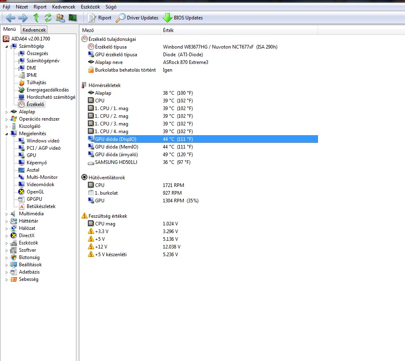The width and height of the screenshot is (405, 361).
Task: Open the users icon in toolbar
Action: 60,18
